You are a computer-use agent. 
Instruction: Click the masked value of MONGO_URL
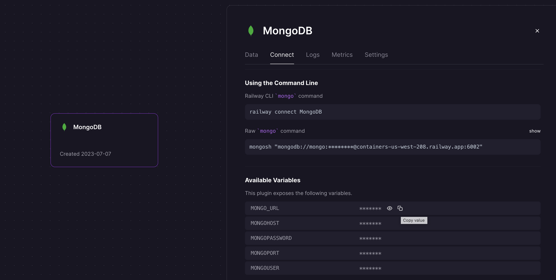click(370, 208)
